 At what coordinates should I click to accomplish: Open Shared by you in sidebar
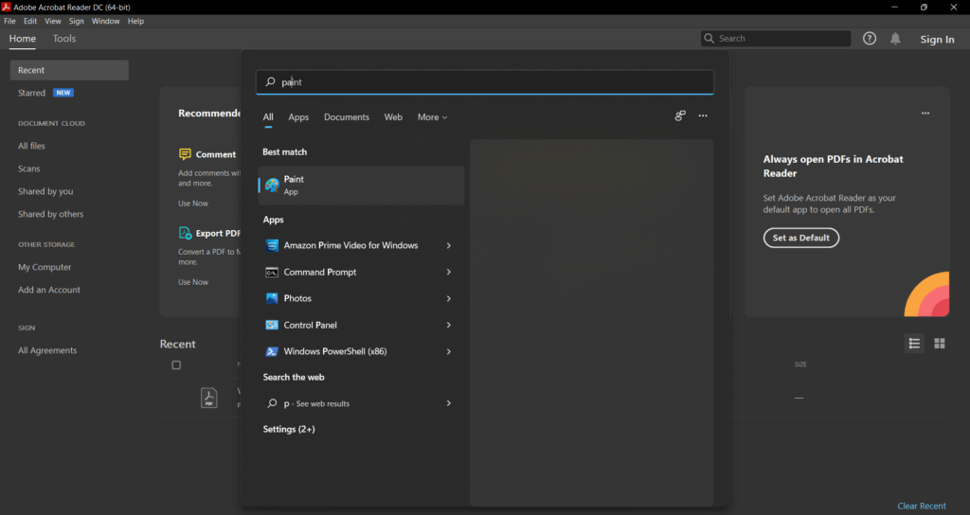[45, 191]
